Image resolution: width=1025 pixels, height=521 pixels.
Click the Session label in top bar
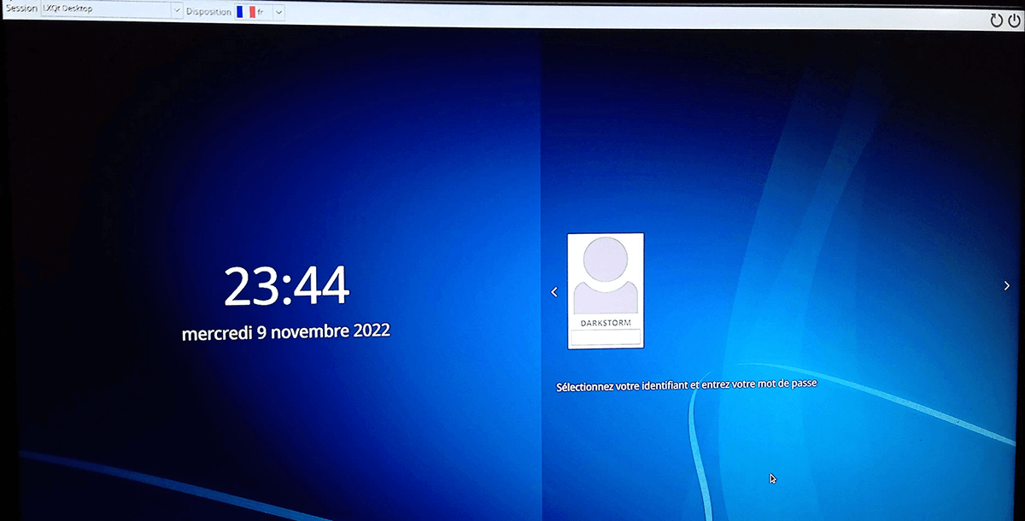[x=20, y=9]
